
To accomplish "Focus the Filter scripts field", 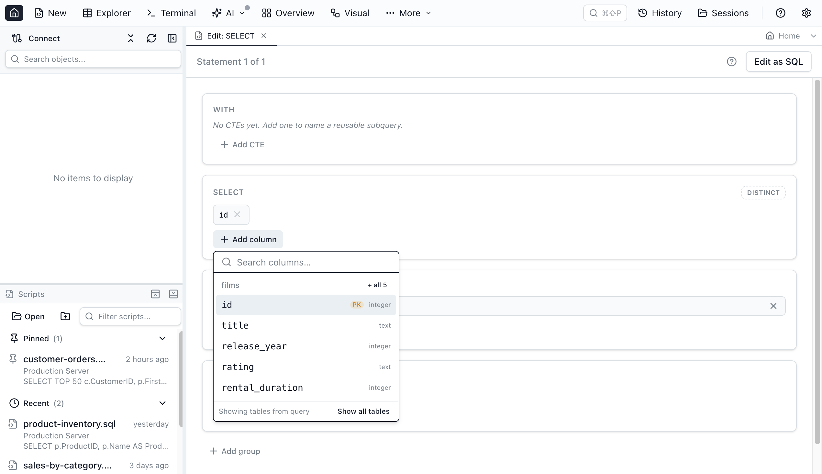I will click(130, 316).
